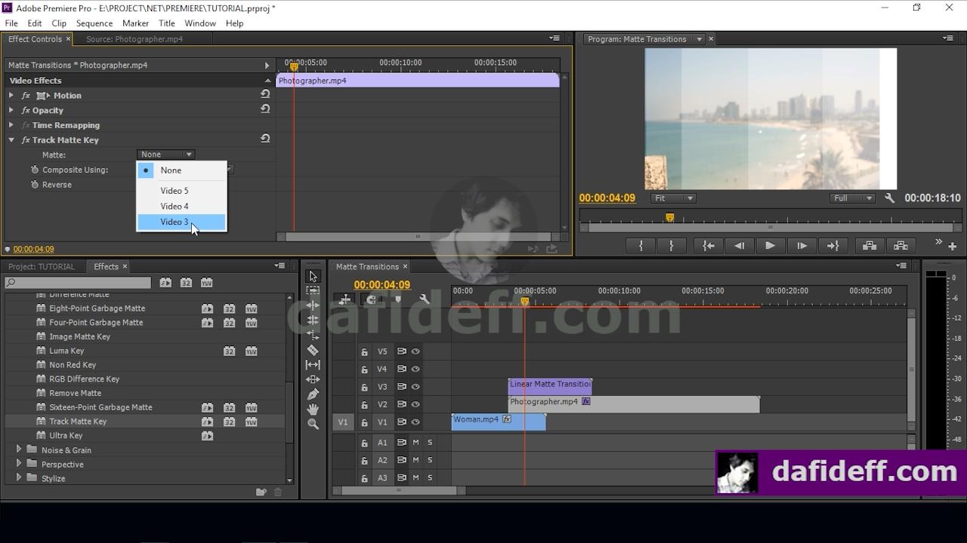Open the Sequence menu
The image size is (967, 543).
[x=94, y=23]
